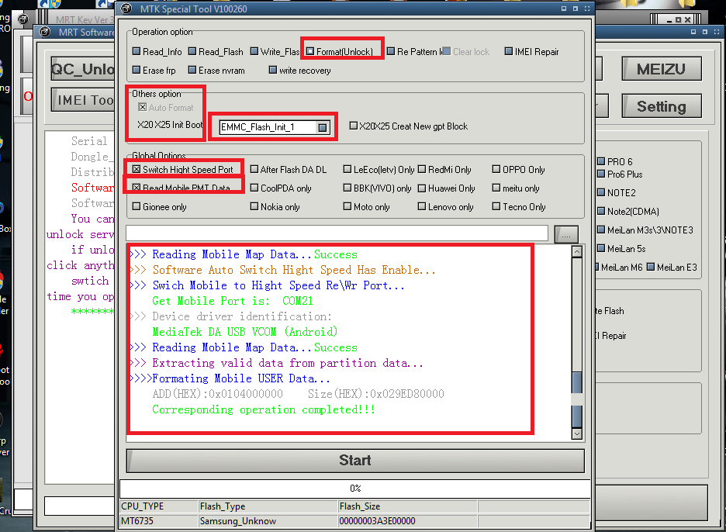This screenshot has height=532, width=726.
Task: Click the Flash_Size column header
Action: pos(407,506)
